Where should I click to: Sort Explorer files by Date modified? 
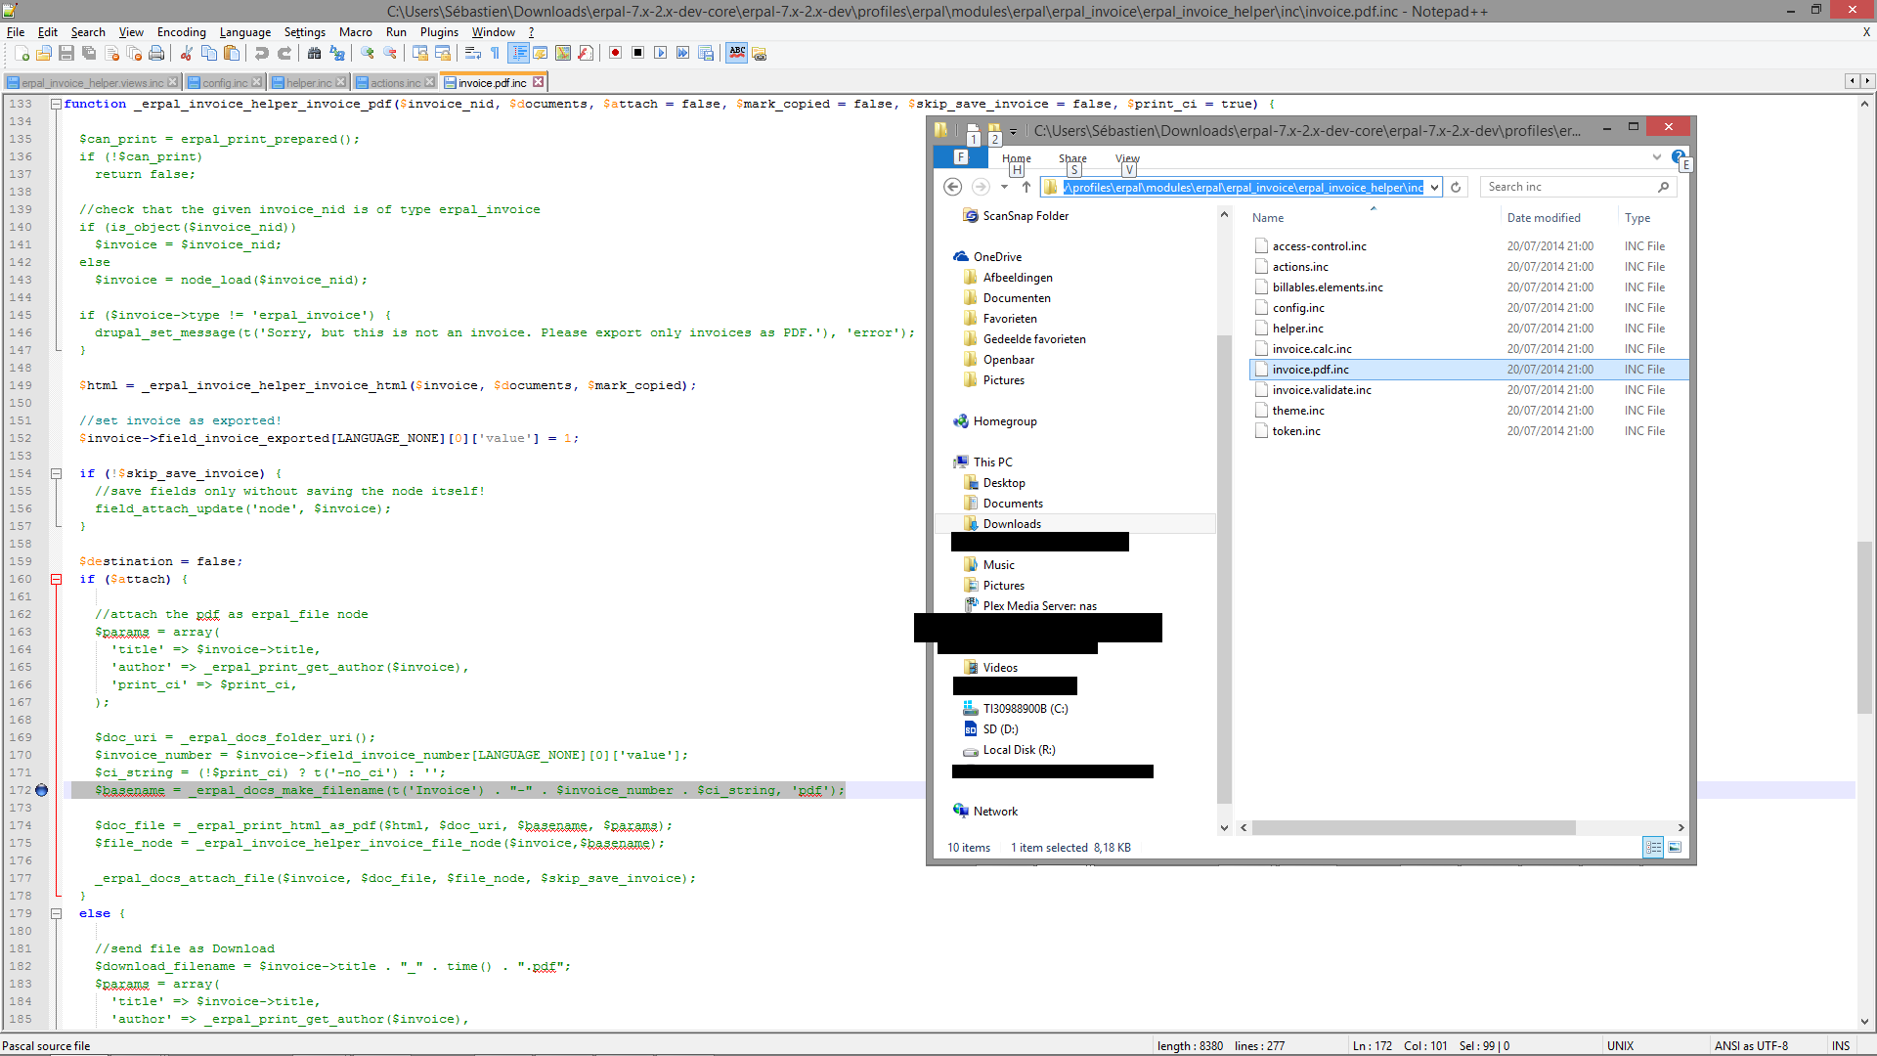1544,218
